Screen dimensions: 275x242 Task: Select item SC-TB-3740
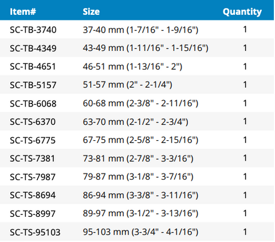click(33, 30)
